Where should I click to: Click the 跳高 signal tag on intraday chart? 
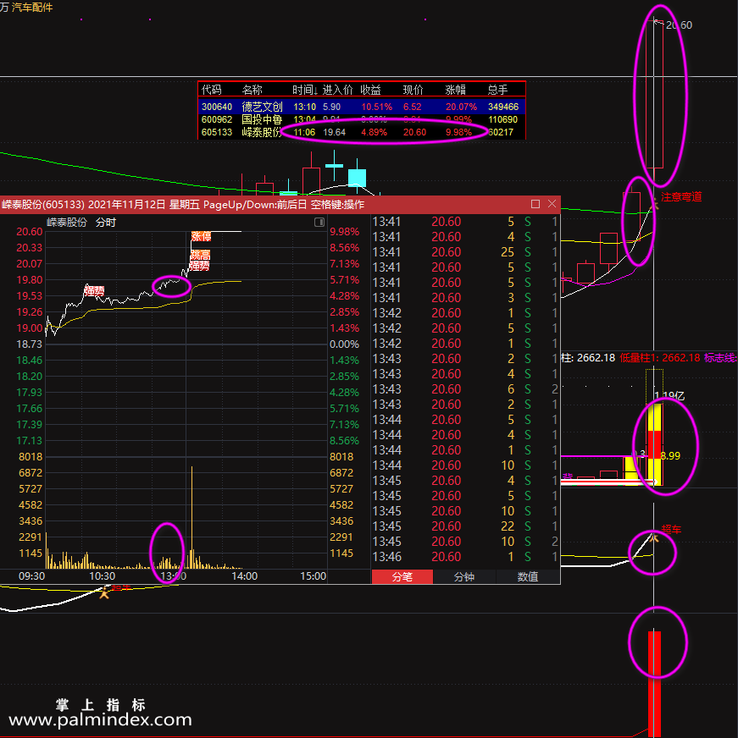click(x=200, y=255)
